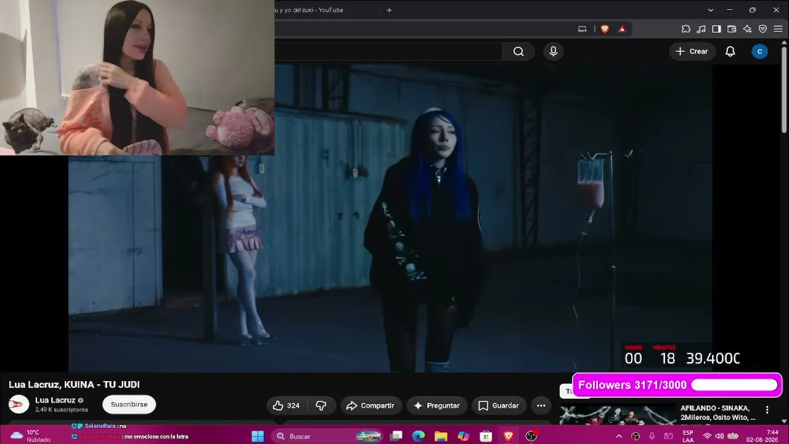
Task: Switch to Brave browser on the taskbar
Action: [x=509, y=436]
